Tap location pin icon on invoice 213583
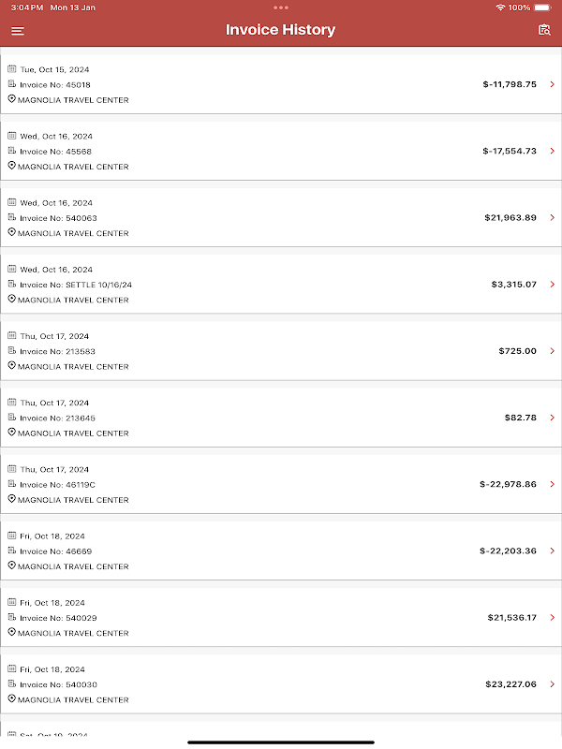Screen dimensions: 562x749 [12, 366]
